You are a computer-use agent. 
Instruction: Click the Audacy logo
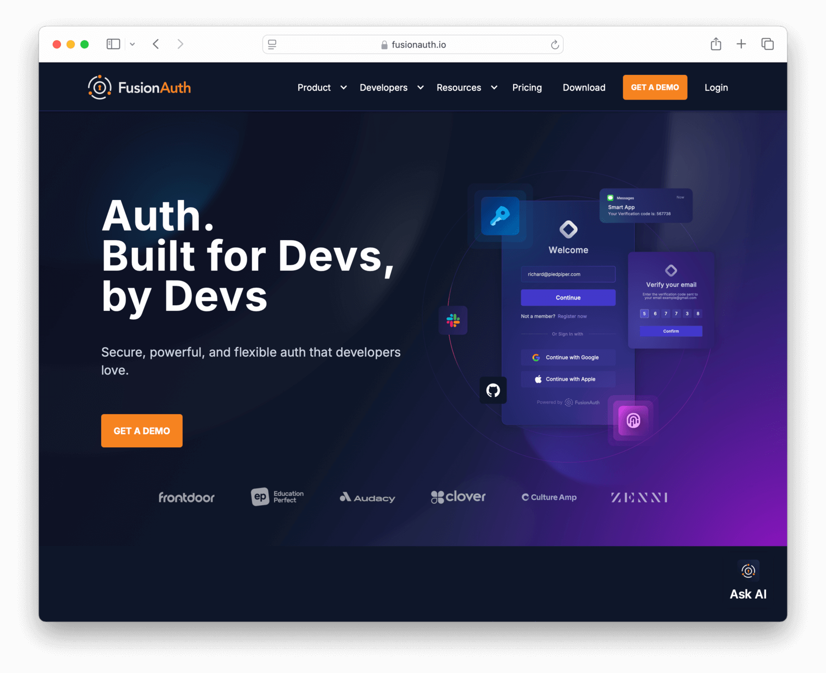[x=368, y=497]
